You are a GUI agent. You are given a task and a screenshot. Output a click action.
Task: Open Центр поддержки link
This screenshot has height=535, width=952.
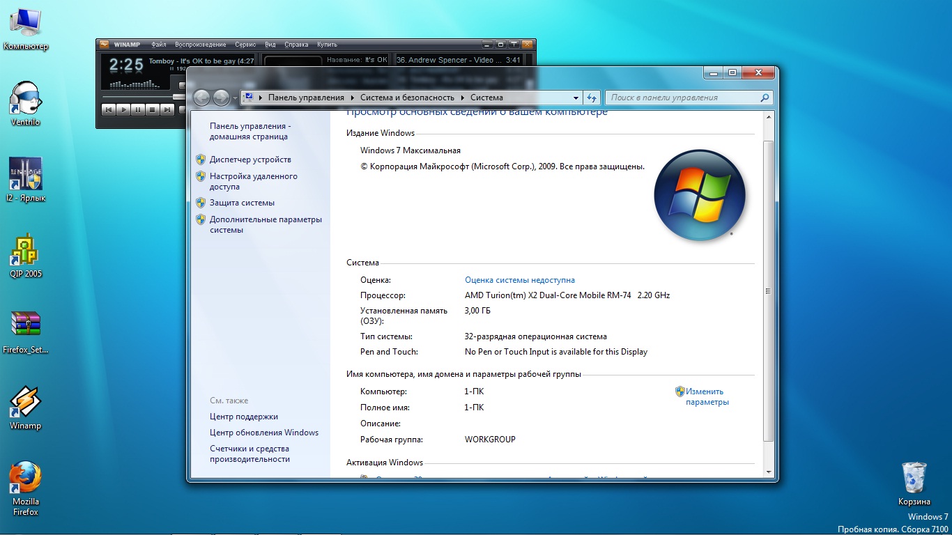[x=244, y=417]
